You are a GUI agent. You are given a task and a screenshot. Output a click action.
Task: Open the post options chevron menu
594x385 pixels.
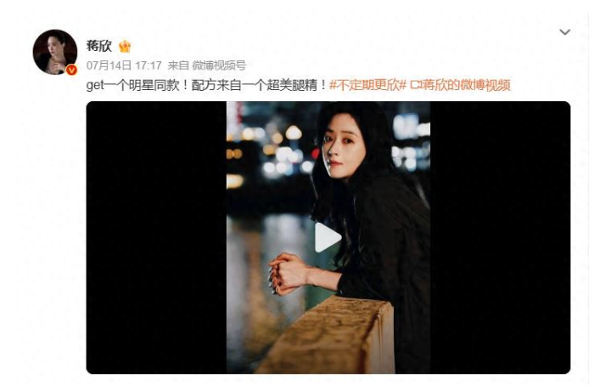(x=564, y=32)
